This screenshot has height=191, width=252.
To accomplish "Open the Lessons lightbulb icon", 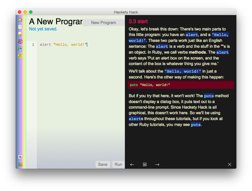I will click(x=20, y=34).
